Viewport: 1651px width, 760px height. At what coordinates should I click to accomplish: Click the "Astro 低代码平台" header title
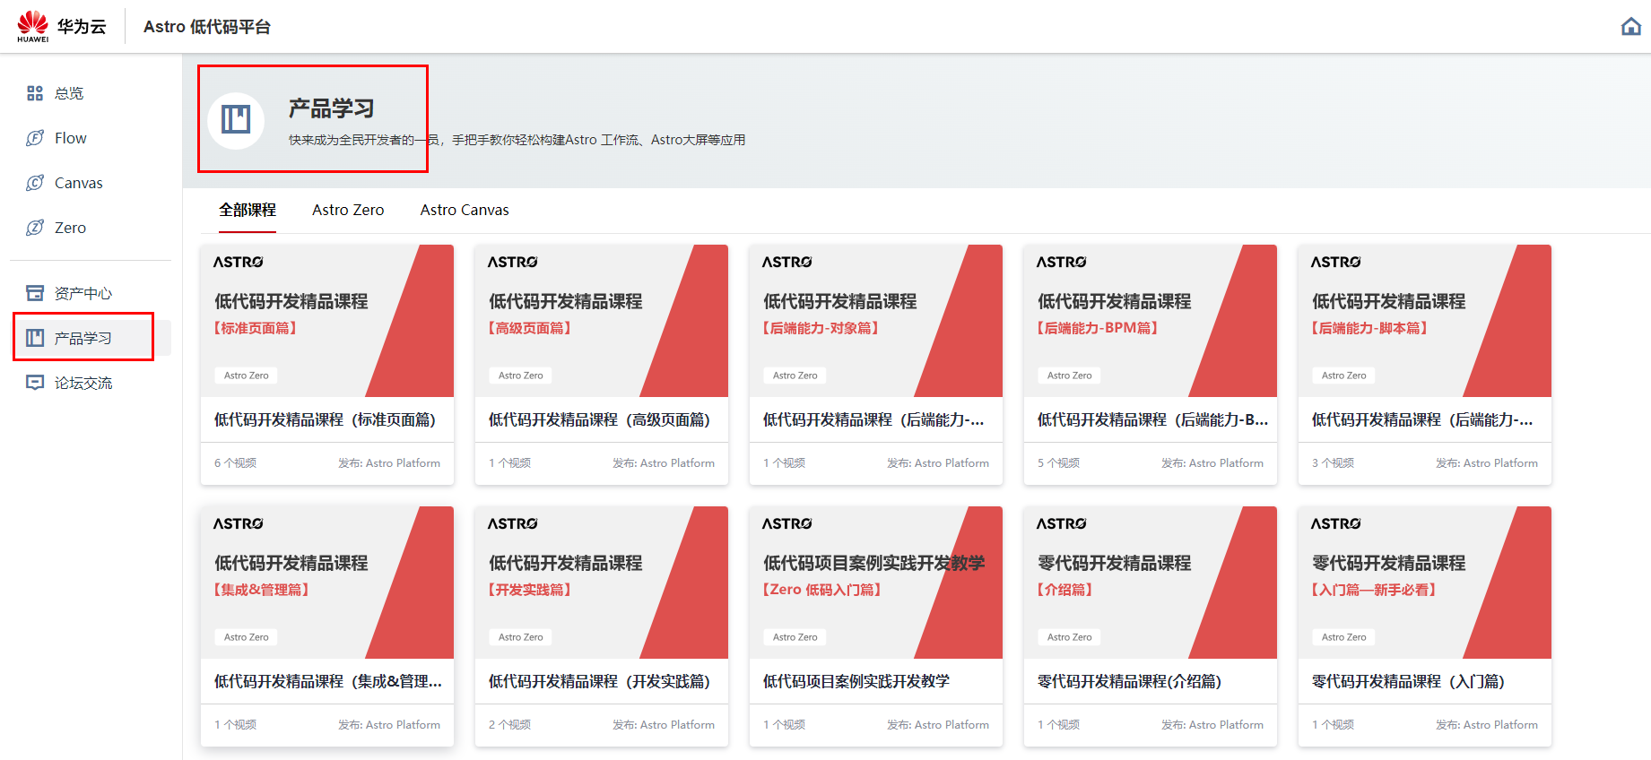tap(207, 27)
